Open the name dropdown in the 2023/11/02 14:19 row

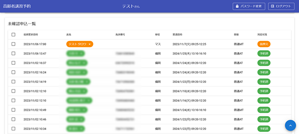[x=87, y=82]
